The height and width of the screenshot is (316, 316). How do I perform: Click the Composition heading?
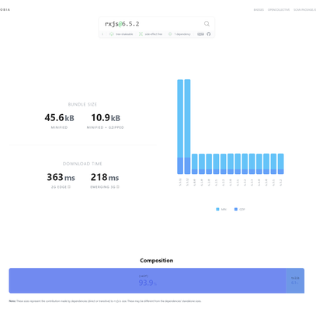tap(157, 260)
